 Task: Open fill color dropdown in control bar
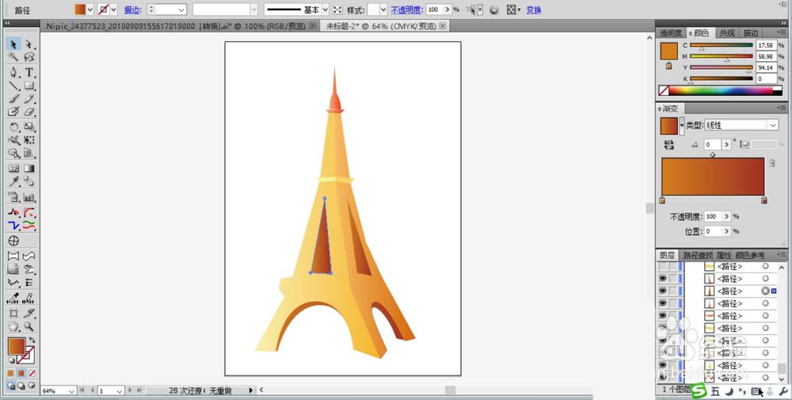pyautogui.click(x=90, y=10)
